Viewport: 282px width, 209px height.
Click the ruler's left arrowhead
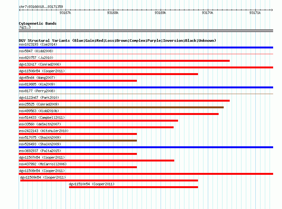[20, 10]
